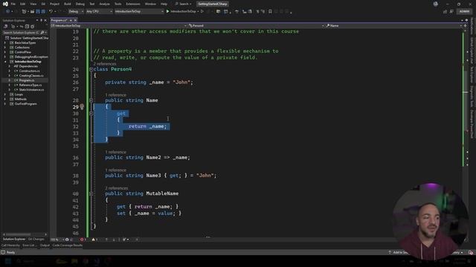
Task: Click the Undo arrow in toolbar
Action: tap(51, 11)
